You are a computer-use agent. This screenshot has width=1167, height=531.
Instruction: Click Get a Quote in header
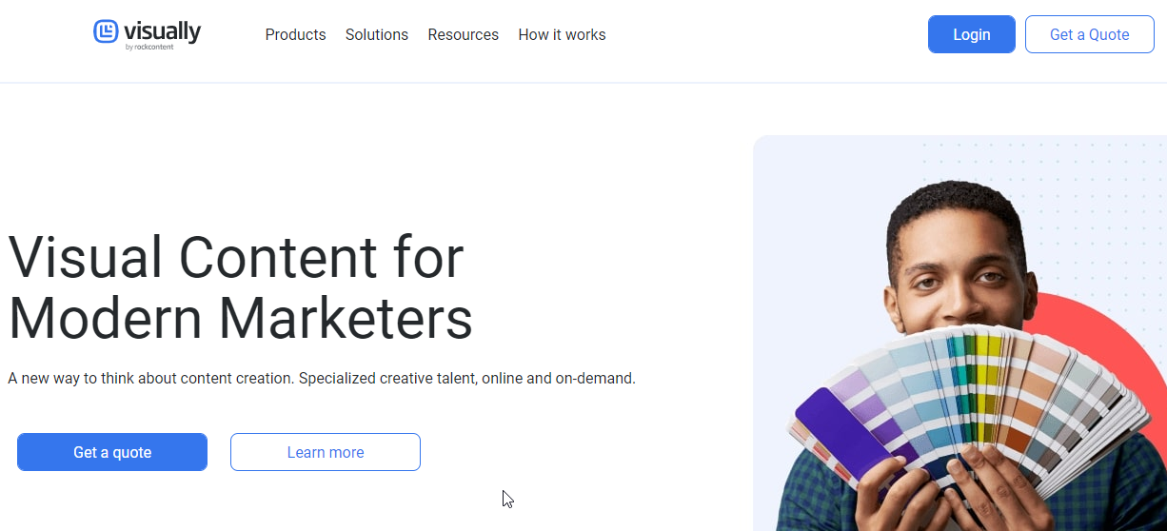[1090, 34]
